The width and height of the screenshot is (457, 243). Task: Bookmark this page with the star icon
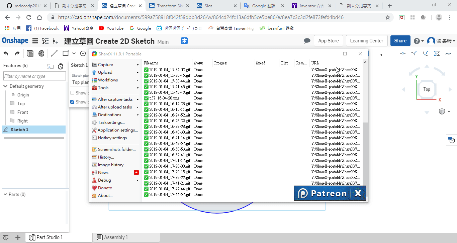[388, 17]
